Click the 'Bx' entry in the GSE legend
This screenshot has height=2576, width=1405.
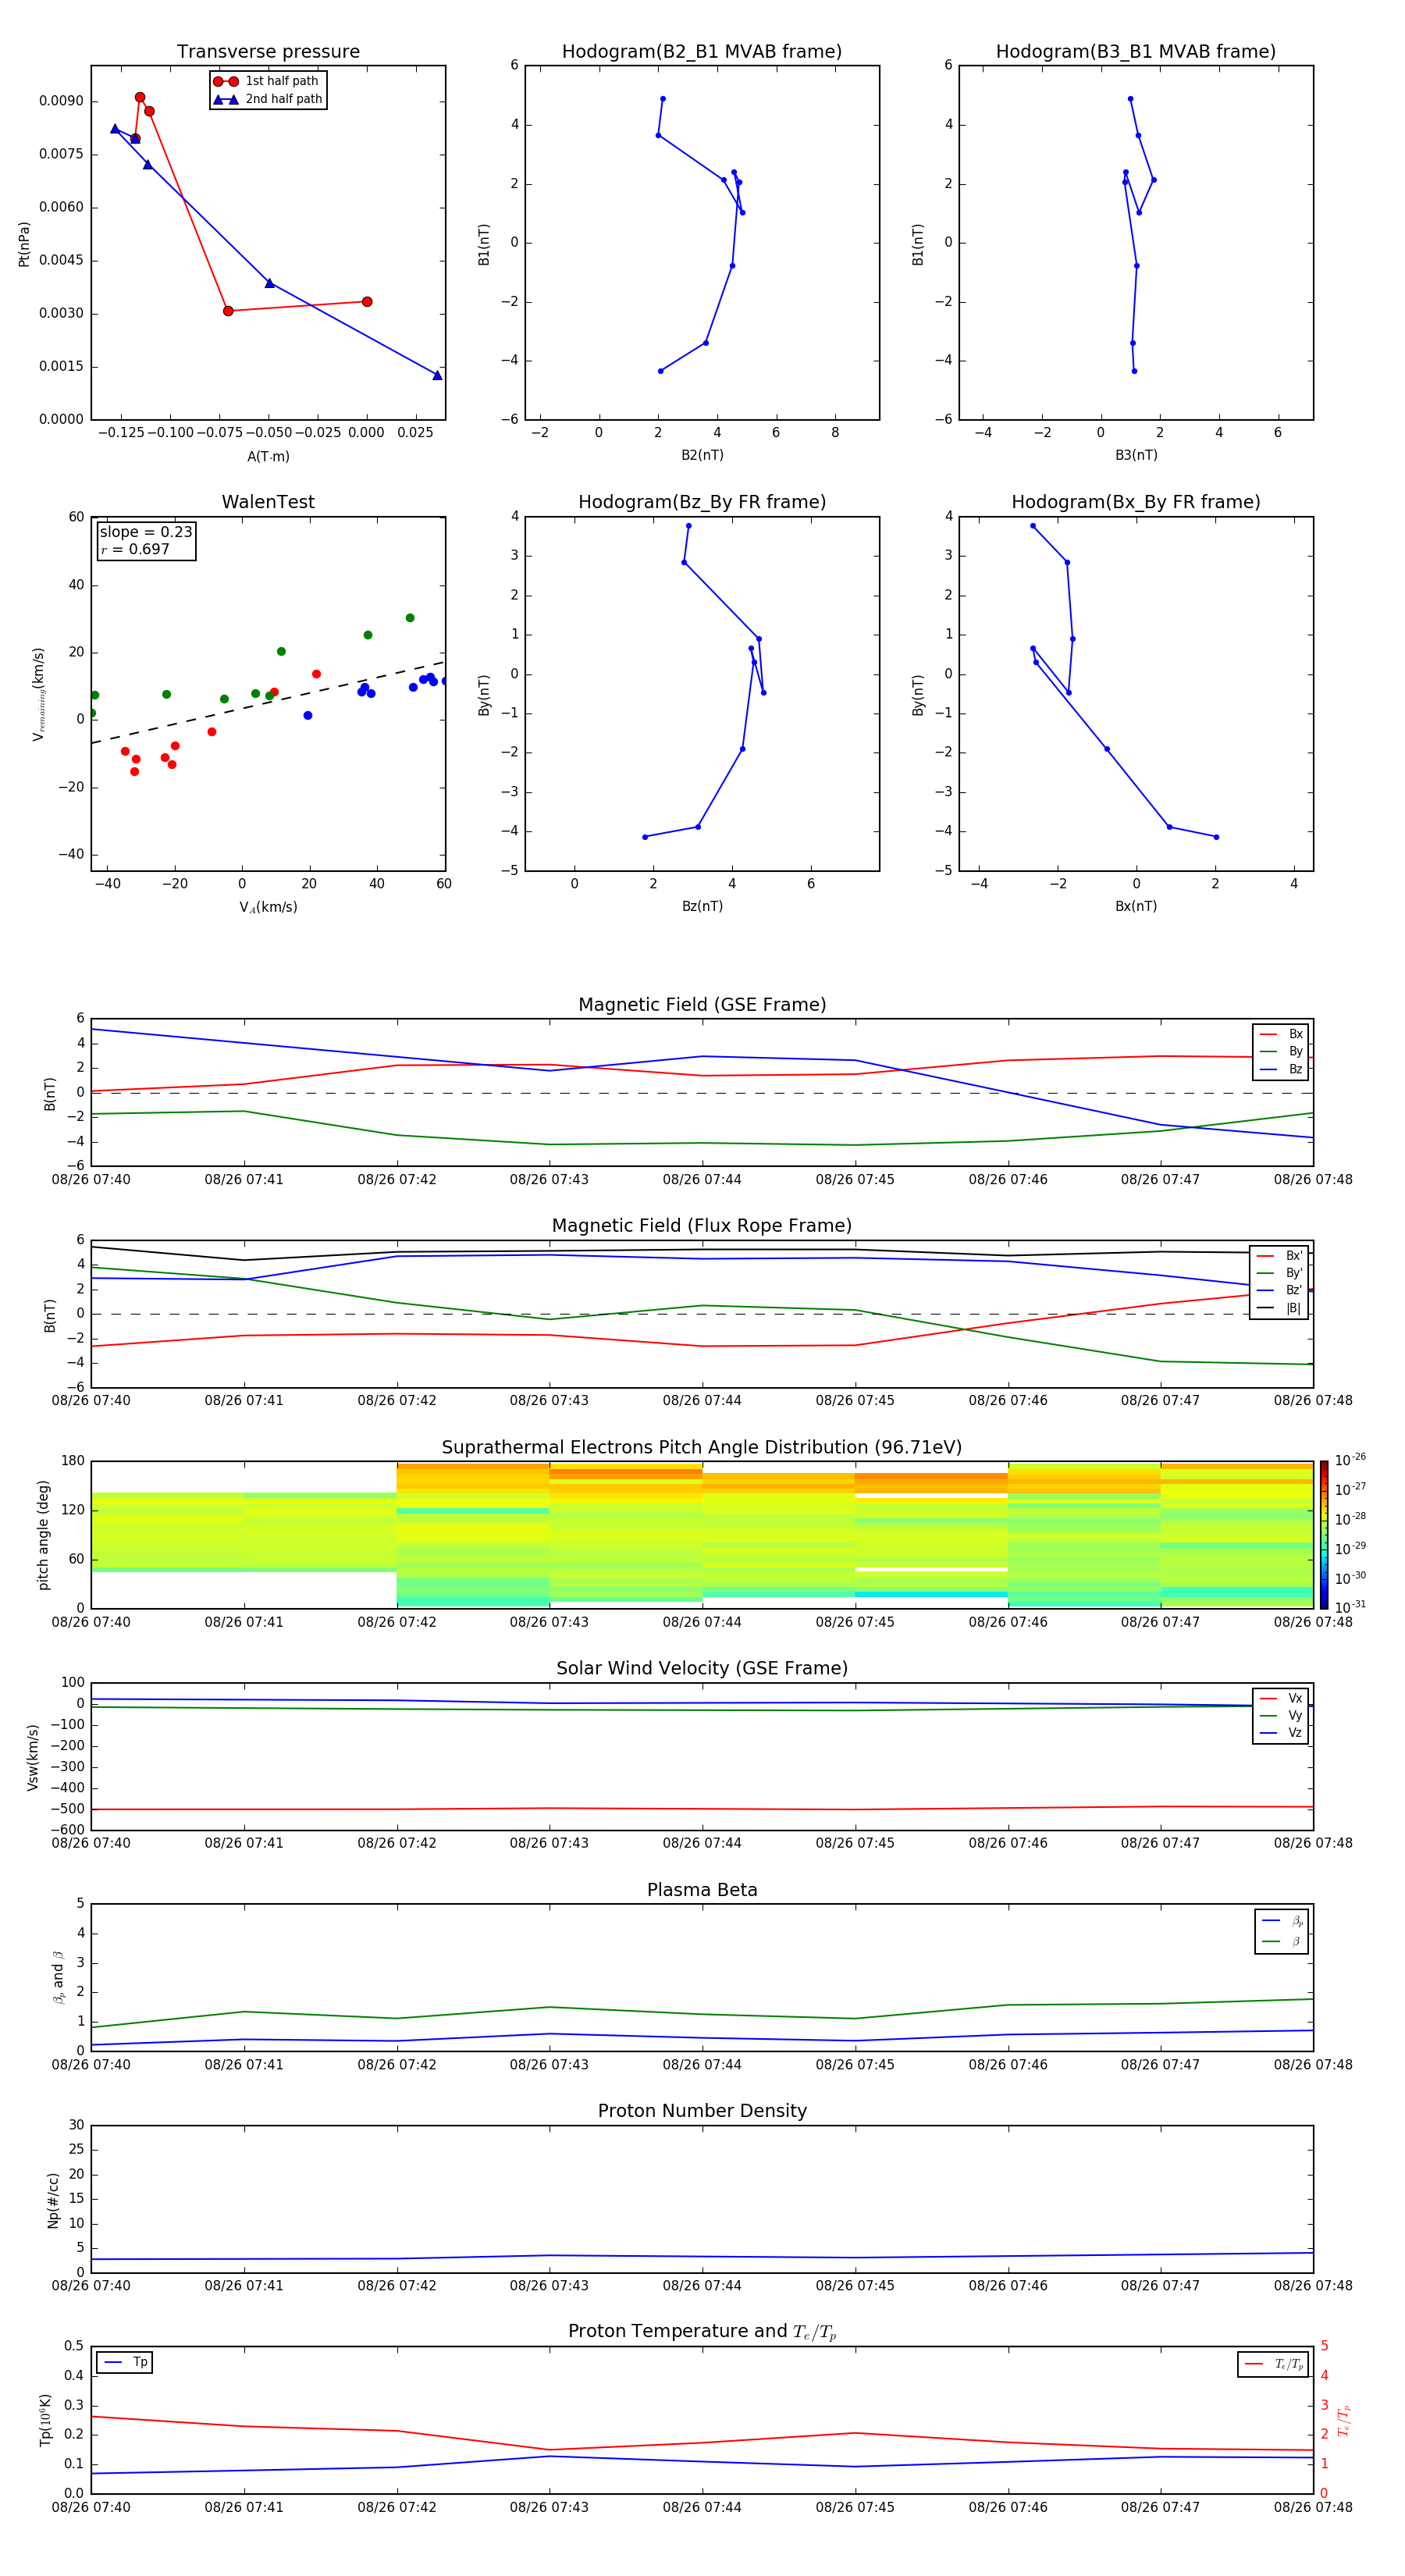coord(1281,1034)
